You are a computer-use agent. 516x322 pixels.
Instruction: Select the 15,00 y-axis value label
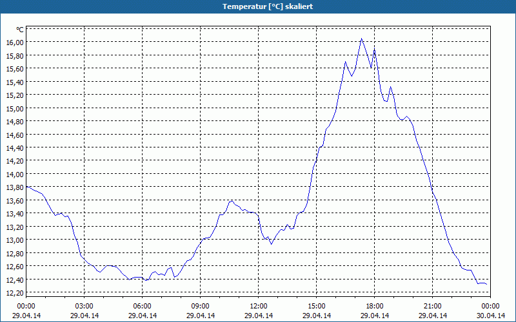15,108
